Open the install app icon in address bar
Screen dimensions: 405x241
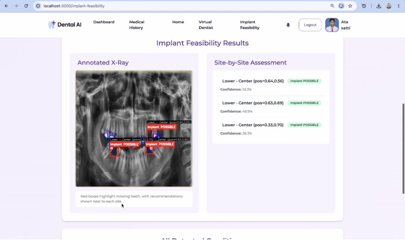341,6
